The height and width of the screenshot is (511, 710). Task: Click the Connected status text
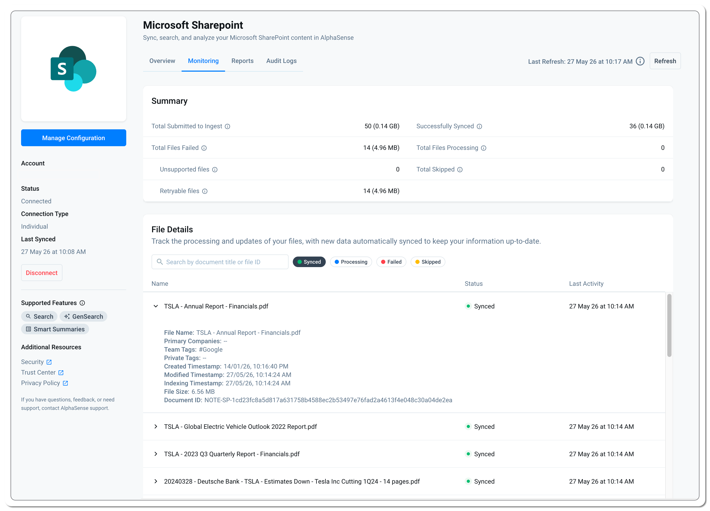click(x=36, y=202)
